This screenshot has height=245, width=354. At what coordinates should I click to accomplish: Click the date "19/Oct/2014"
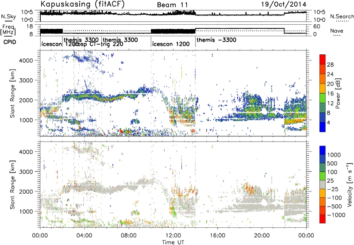click(284, 4)
